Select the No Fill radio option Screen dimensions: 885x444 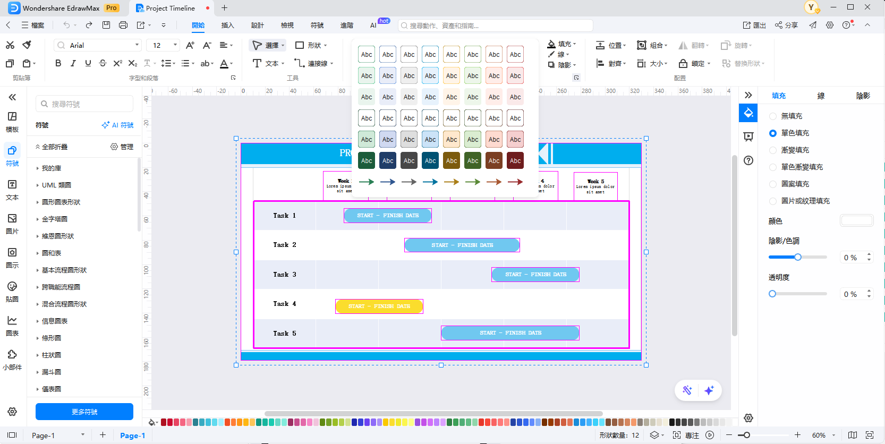pyautogui.click(x=773, y=116)
